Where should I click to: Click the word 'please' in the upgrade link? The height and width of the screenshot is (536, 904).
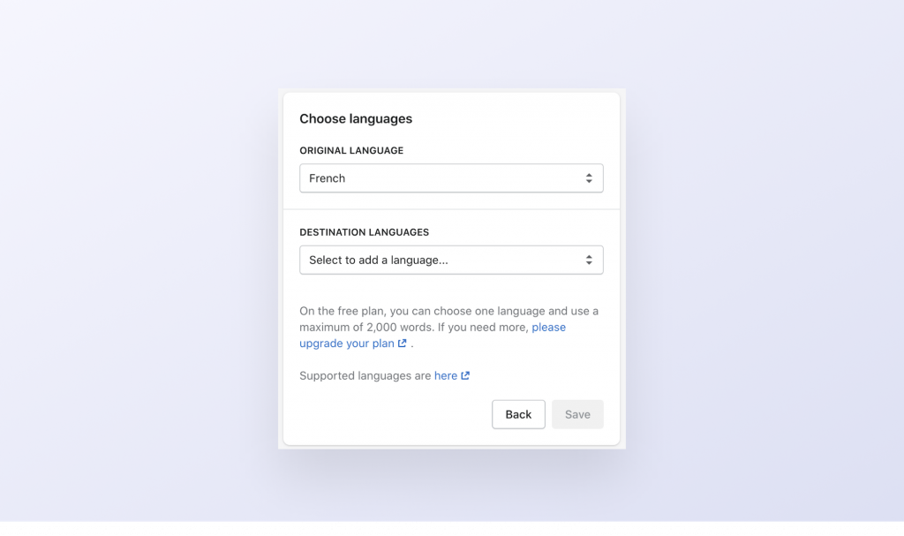[x=548, y=328]
